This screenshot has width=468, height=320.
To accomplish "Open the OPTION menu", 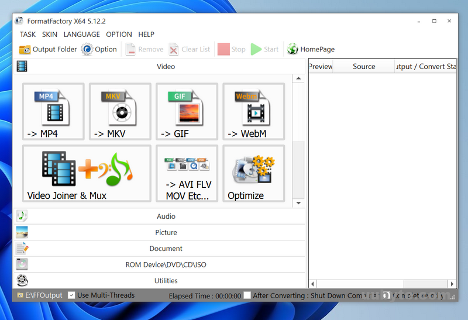I will coord(119,35).
